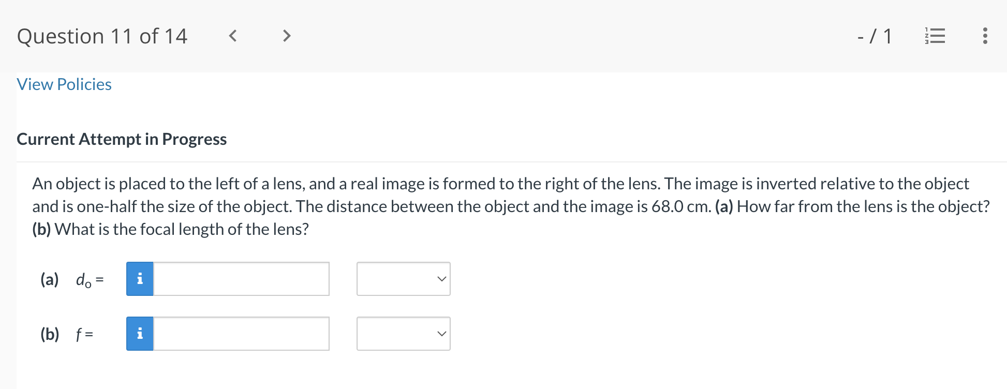Click the forward chevron beside the question title
Image resolution: width=1007 pixels, height=389 pixels.
coord(286,36)
